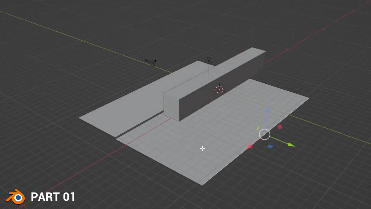This screenshot has height=209, width=371.
Task: Click the crosshair annotation cursor on the floor
Action: (x=202, y=149)
